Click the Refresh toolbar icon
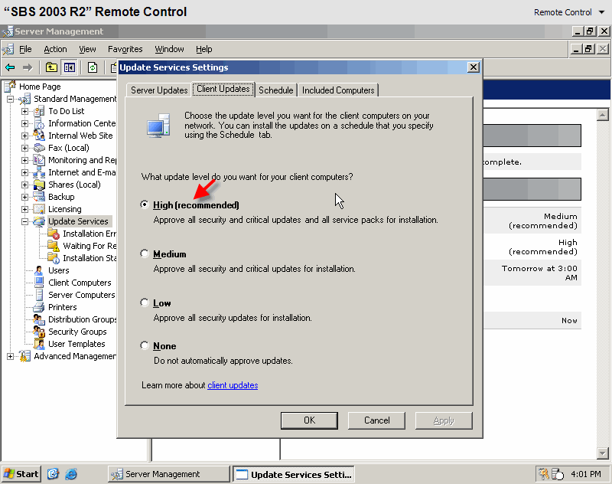Screen dimensions: 612x484 [93, 67]
